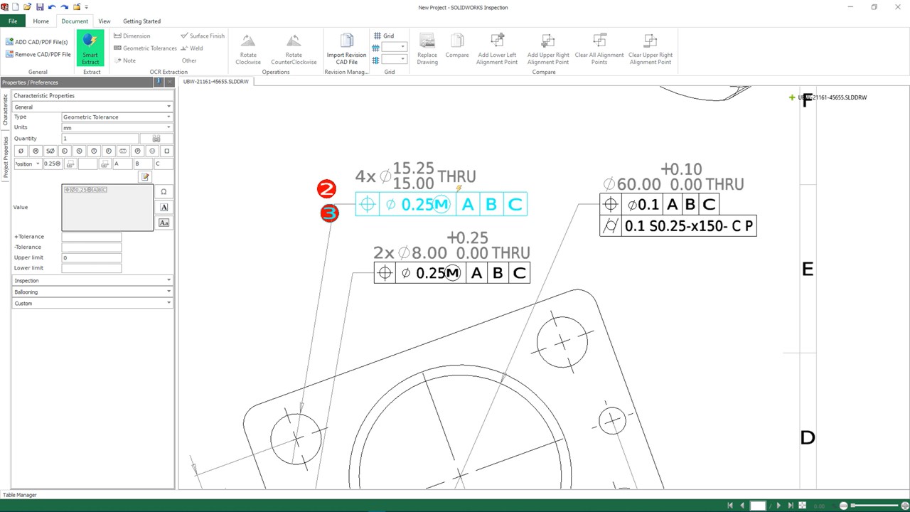Open the Units dropdown mm
910x512 pixels.
pyautogui.click(x=117, y=127)
